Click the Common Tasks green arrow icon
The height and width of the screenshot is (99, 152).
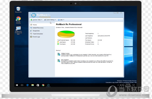coord(31,20)
